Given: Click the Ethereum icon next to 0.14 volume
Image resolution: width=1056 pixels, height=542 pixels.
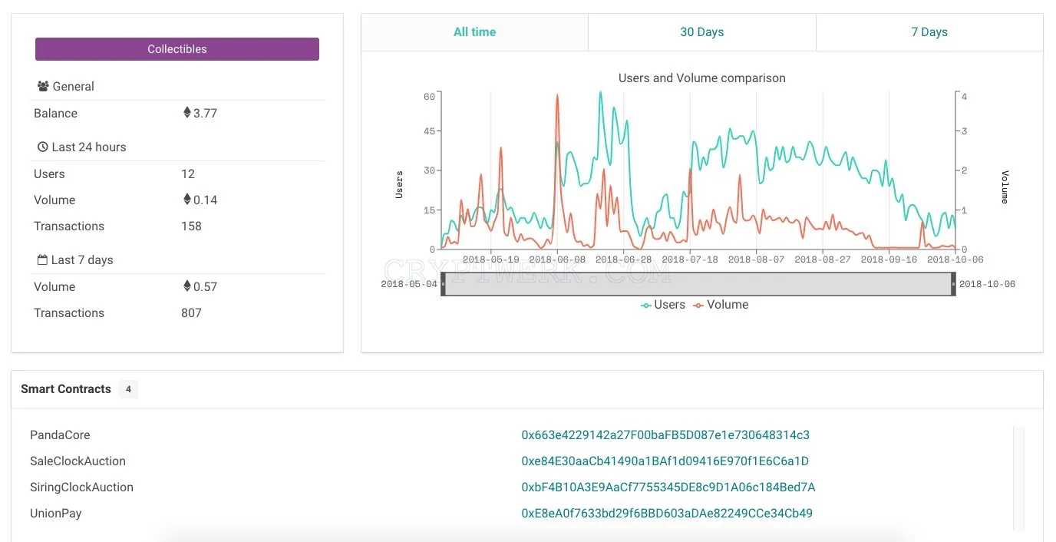Looking at the screenshot, I should point(186,200).
